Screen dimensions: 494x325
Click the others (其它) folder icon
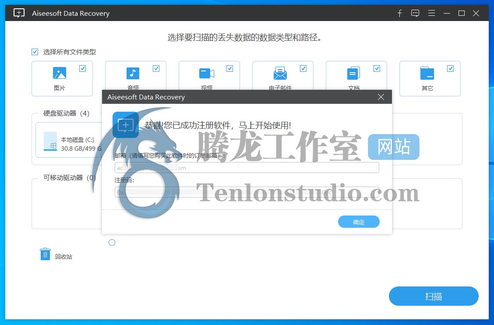click(427, 73)
